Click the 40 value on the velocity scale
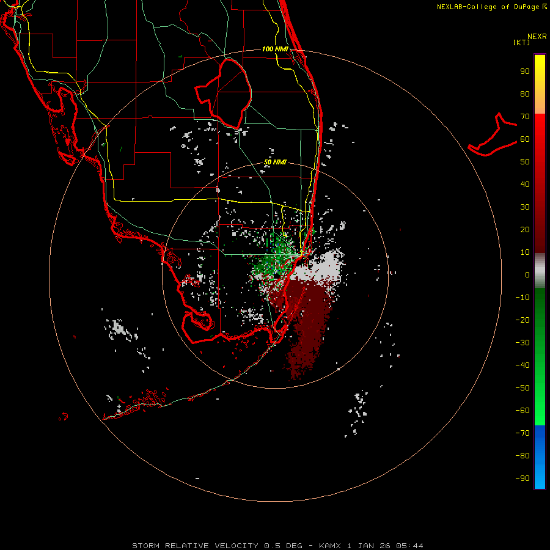The height and width of the screenshot is (550, 550). pos(525,184)
